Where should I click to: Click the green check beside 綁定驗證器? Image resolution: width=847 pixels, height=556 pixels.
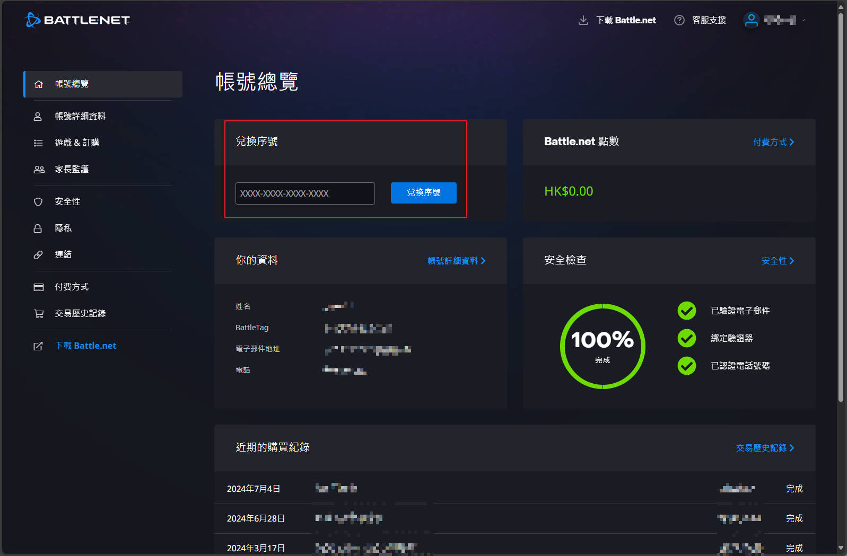[x=687, y=338]
